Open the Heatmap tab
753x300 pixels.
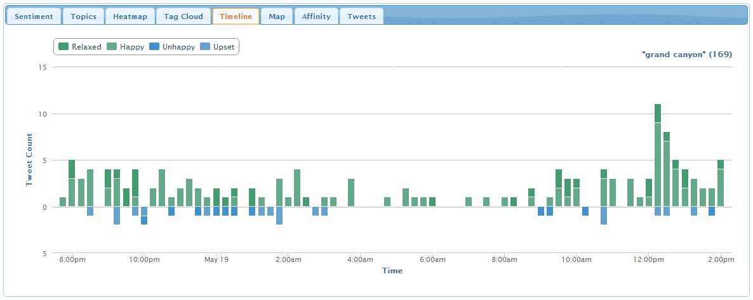click(x=130, y=16)
